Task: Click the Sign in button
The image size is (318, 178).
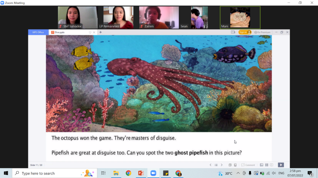Action: pyautogui.click(x=245, y=32)
